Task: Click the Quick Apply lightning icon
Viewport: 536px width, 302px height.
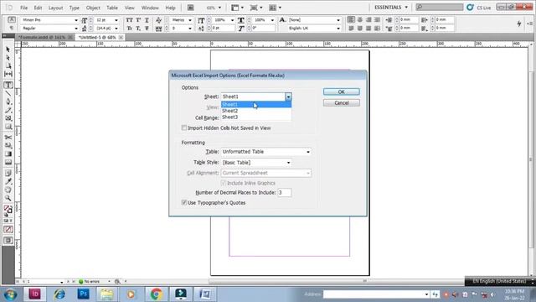Action: [x=519, y=23]
